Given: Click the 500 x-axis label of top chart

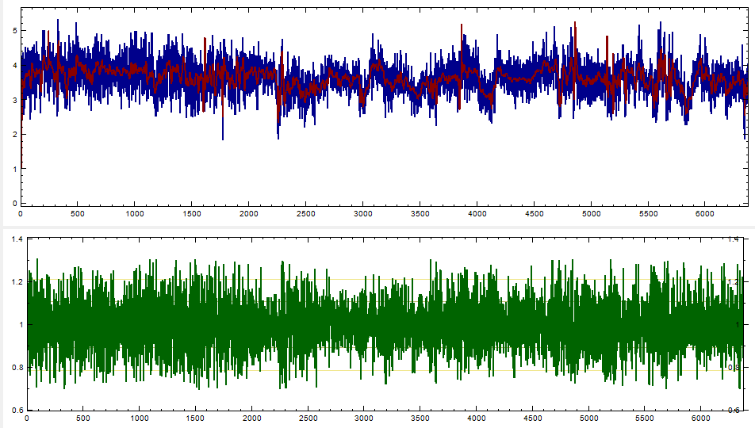Looking at the screenshot, I should 77,214.
